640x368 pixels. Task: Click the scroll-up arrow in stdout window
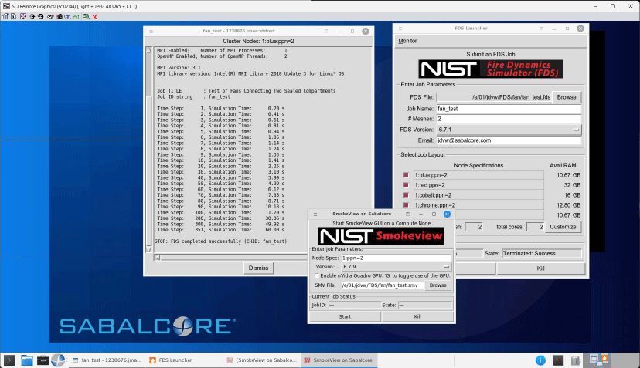coord(148,50)
